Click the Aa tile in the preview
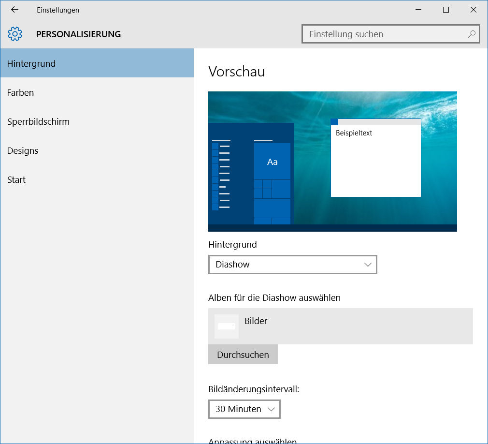The width and height of the screenshot is (488, 444). click(x=272, y=162)
